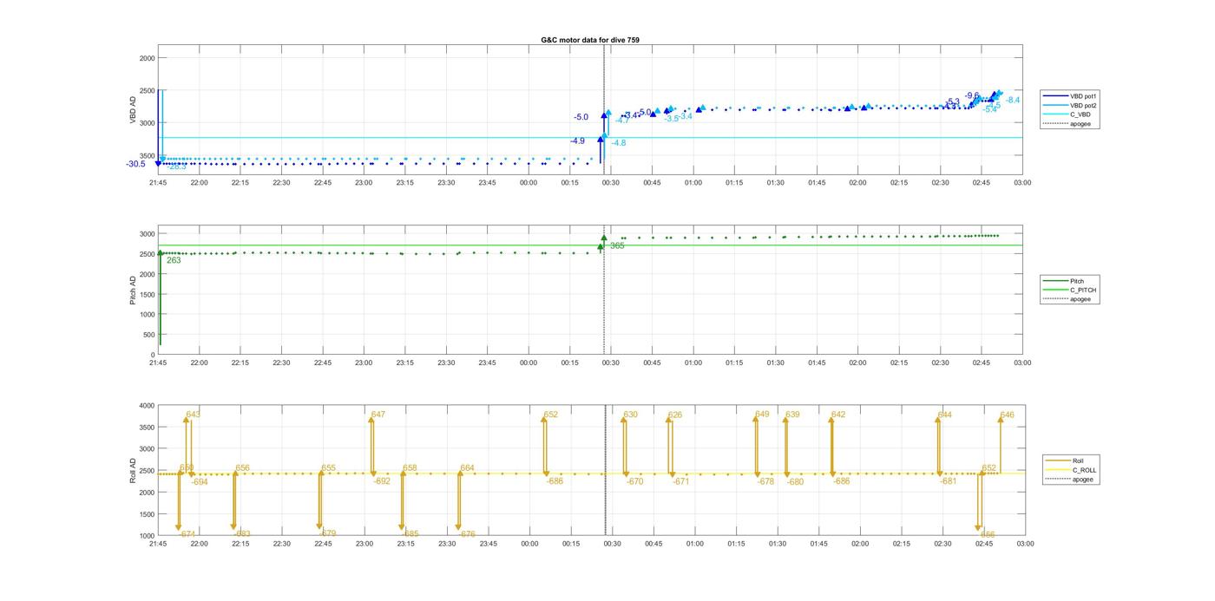Viewport: 1215px width, 601px height.
Task: Click the "642" roll data label
Action: point(838,415)
